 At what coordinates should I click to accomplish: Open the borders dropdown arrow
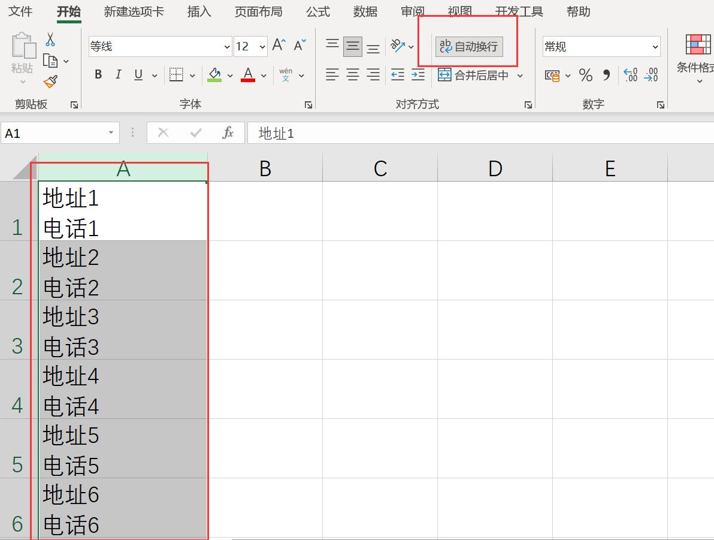click(192, 76)
